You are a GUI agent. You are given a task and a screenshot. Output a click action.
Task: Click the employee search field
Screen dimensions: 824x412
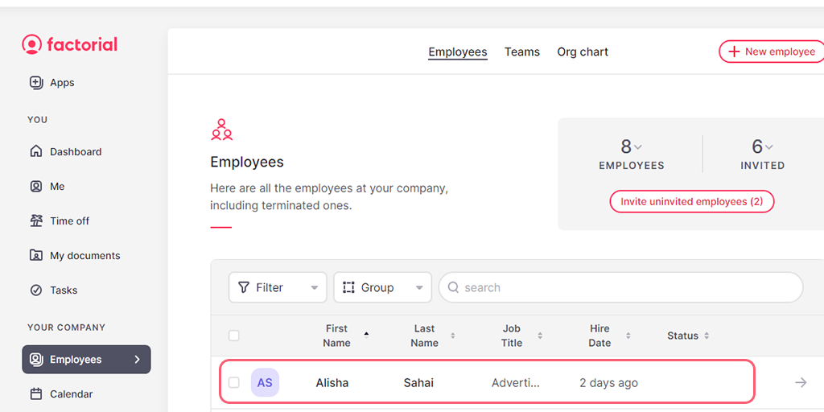pyautogui.click(x=620, y=287)
